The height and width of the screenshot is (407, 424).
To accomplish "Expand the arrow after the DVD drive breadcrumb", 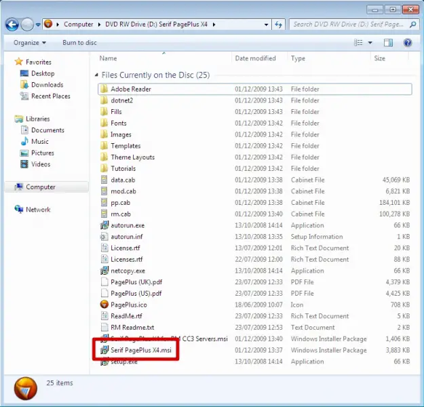I will click(214, 24).
